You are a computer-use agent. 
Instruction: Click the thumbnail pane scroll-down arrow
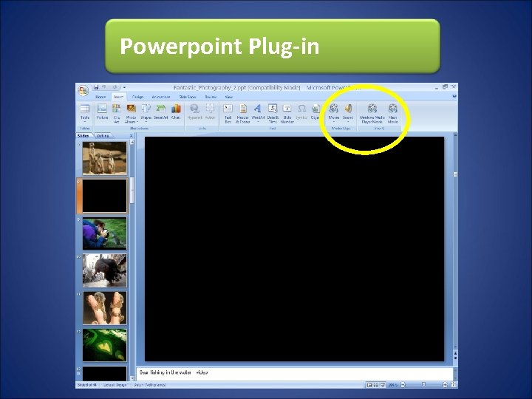132,378
